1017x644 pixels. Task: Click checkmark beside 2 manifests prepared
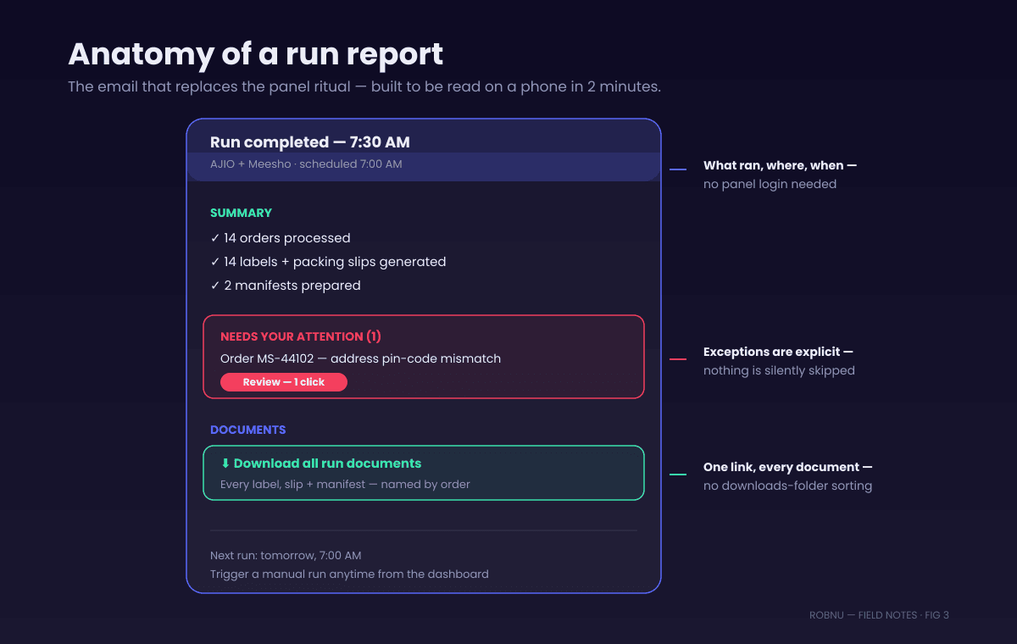215,286
